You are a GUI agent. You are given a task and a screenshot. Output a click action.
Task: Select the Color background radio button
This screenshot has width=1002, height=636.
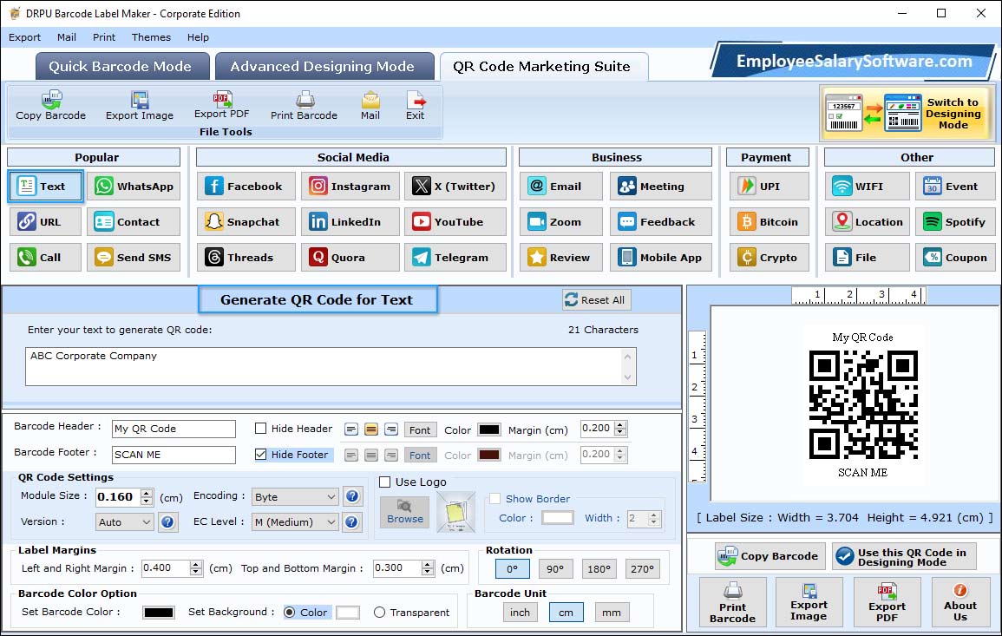(290, 613)
